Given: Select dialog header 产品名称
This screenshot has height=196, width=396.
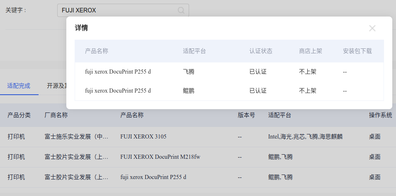Looking at the screenshot, I should pyautogui.click(x=97, y=51).
